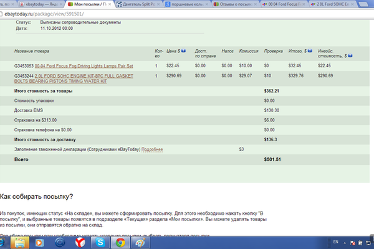Click the Страховка на $313.00 label
The width and height of the screenshot is (374, 249).
point(36,120)
